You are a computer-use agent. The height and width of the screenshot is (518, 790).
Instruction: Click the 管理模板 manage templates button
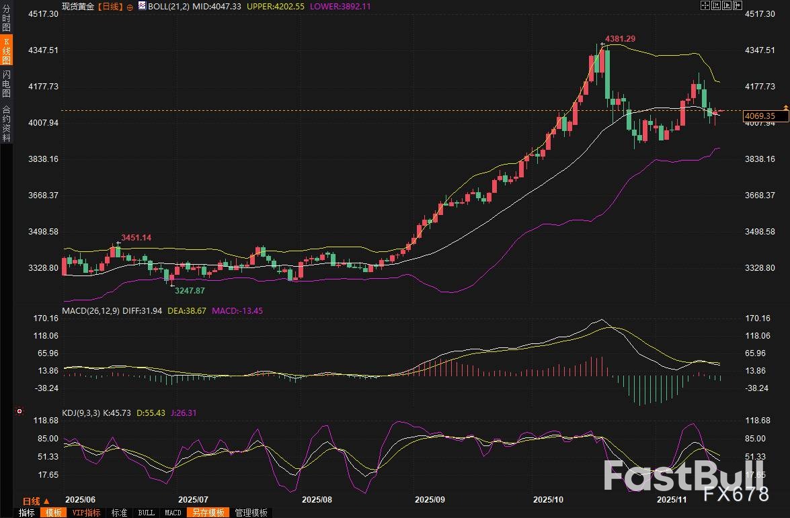click(x=251, y=513)
